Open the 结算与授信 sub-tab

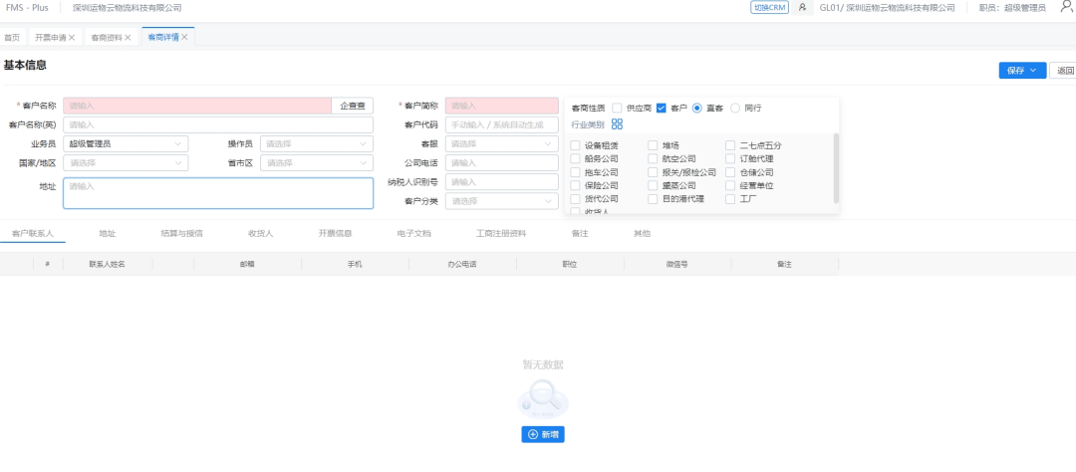pyautogui.click(x=182, y=233)
